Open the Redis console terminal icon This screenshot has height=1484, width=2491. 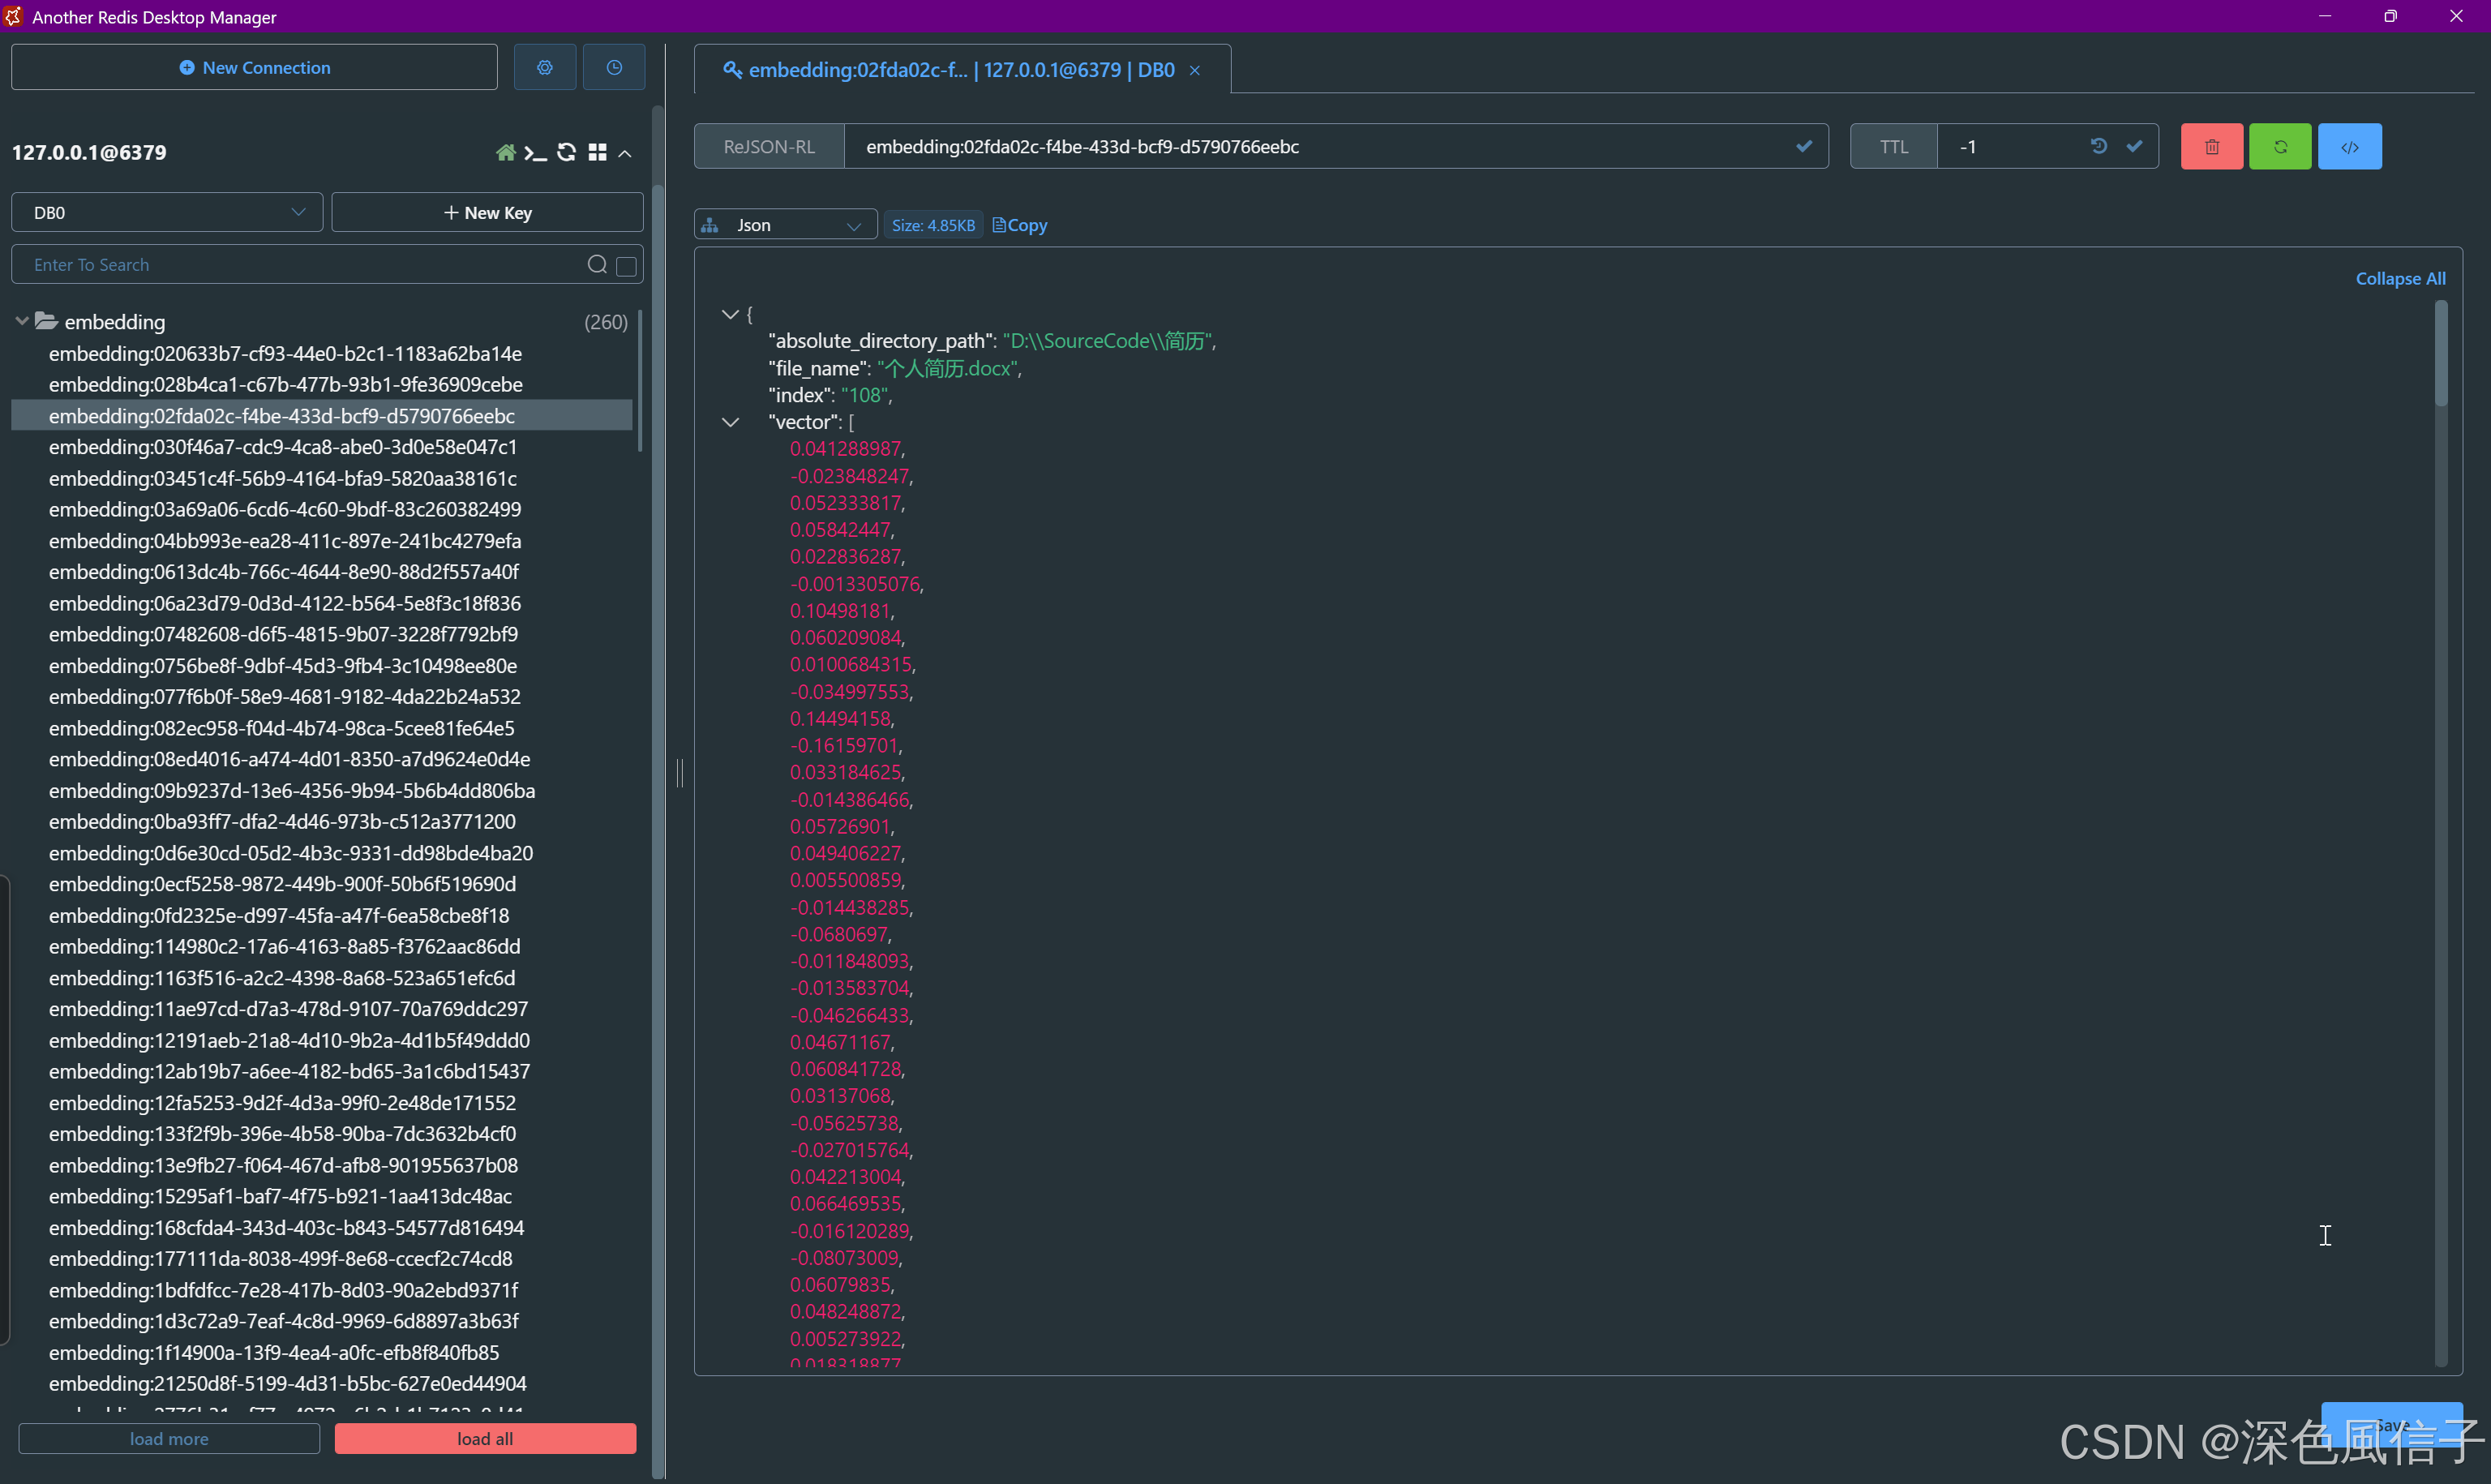point(536,152)
